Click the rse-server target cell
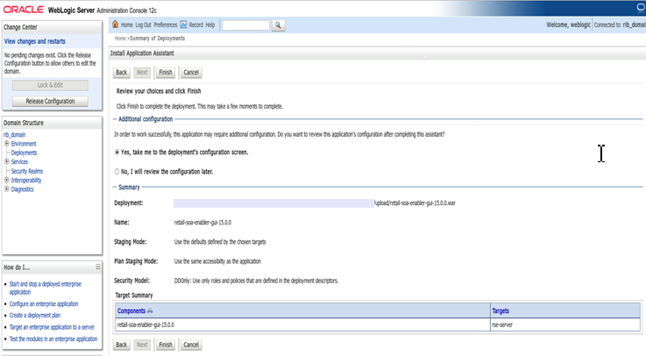The height and width of the screenshot is (356, 646). (565, 324)
